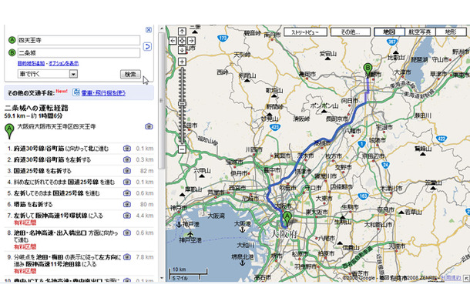470x308 pixels.
Task: Open camera icon for 大阪府大阪市天王寺区四天王寺 start
Action: (x=149, y=126)
